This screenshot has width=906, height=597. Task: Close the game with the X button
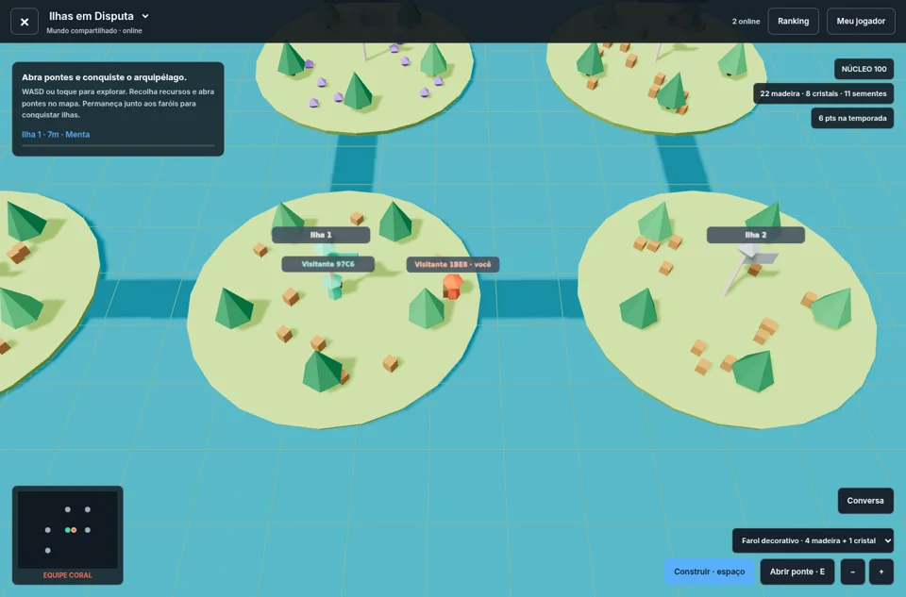pos(25,22)
